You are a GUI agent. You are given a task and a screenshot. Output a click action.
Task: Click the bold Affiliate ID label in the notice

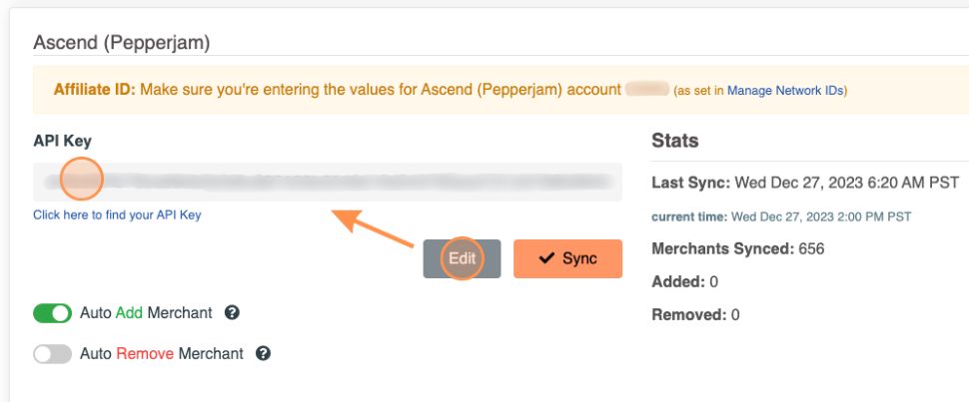95,90
